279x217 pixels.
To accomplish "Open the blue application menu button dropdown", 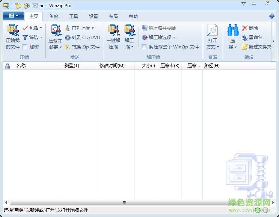I will click(x=14, y=16).
